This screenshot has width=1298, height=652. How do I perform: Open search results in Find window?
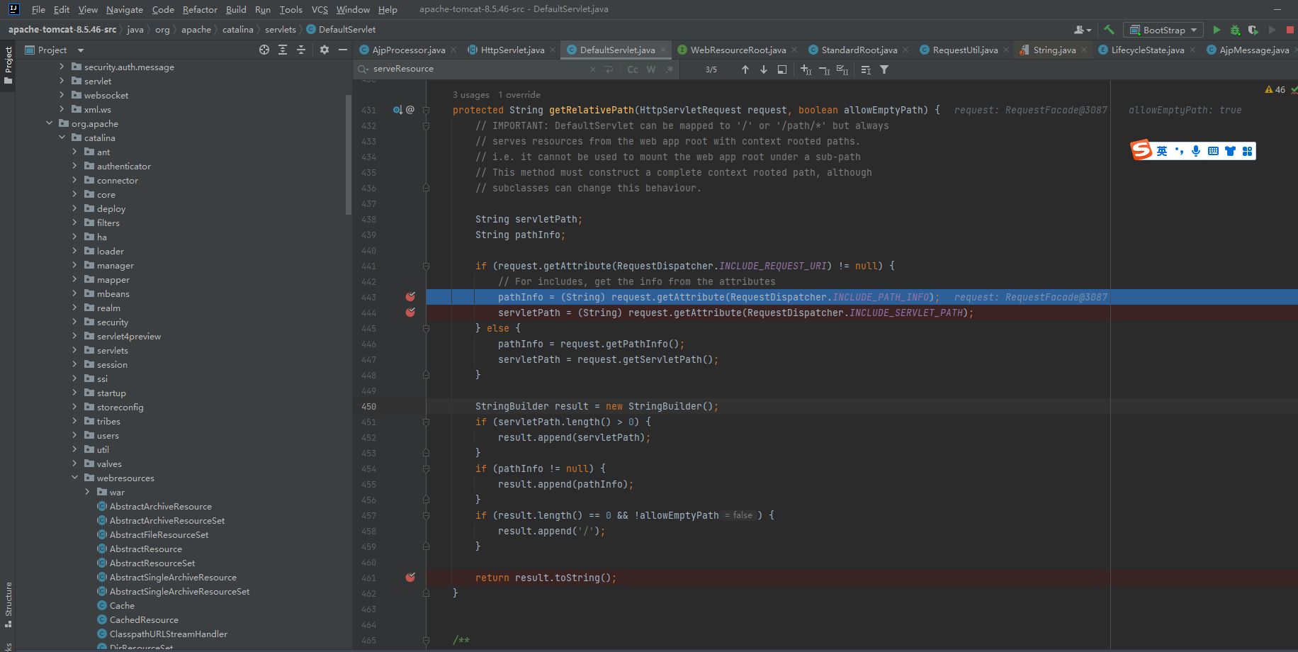coord(782,69)
